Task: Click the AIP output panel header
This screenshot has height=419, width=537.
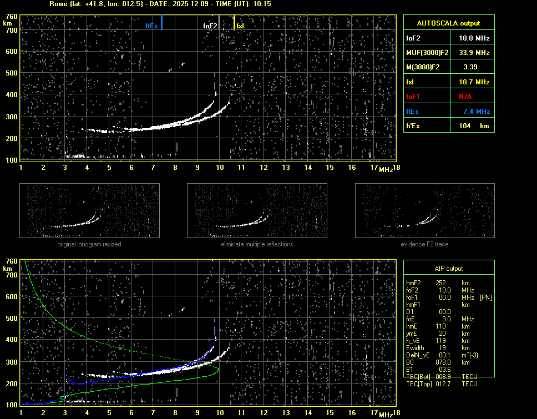Action: pyautogui.click(x=448, y=269)
